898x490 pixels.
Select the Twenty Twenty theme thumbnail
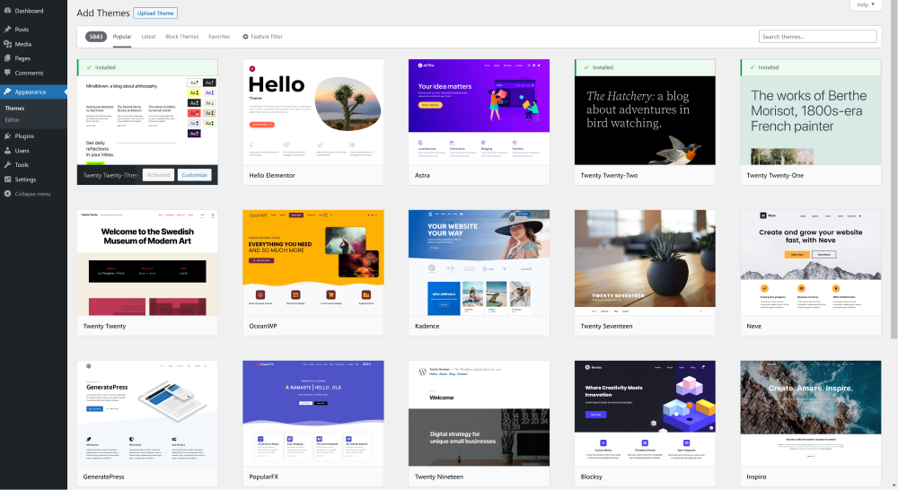click(x=147, y=263)
